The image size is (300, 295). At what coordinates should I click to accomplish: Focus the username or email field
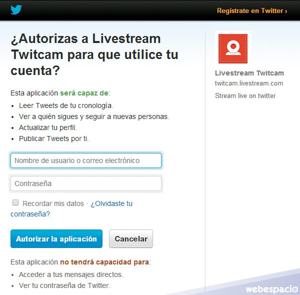tap(86, 160)
